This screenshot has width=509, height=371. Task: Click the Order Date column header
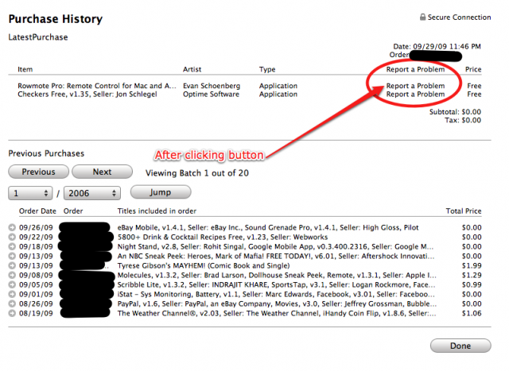(x=37, y=211)
